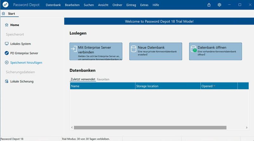Select the Start tab
Screen dimensions: 254x141
tap(10, 14)
